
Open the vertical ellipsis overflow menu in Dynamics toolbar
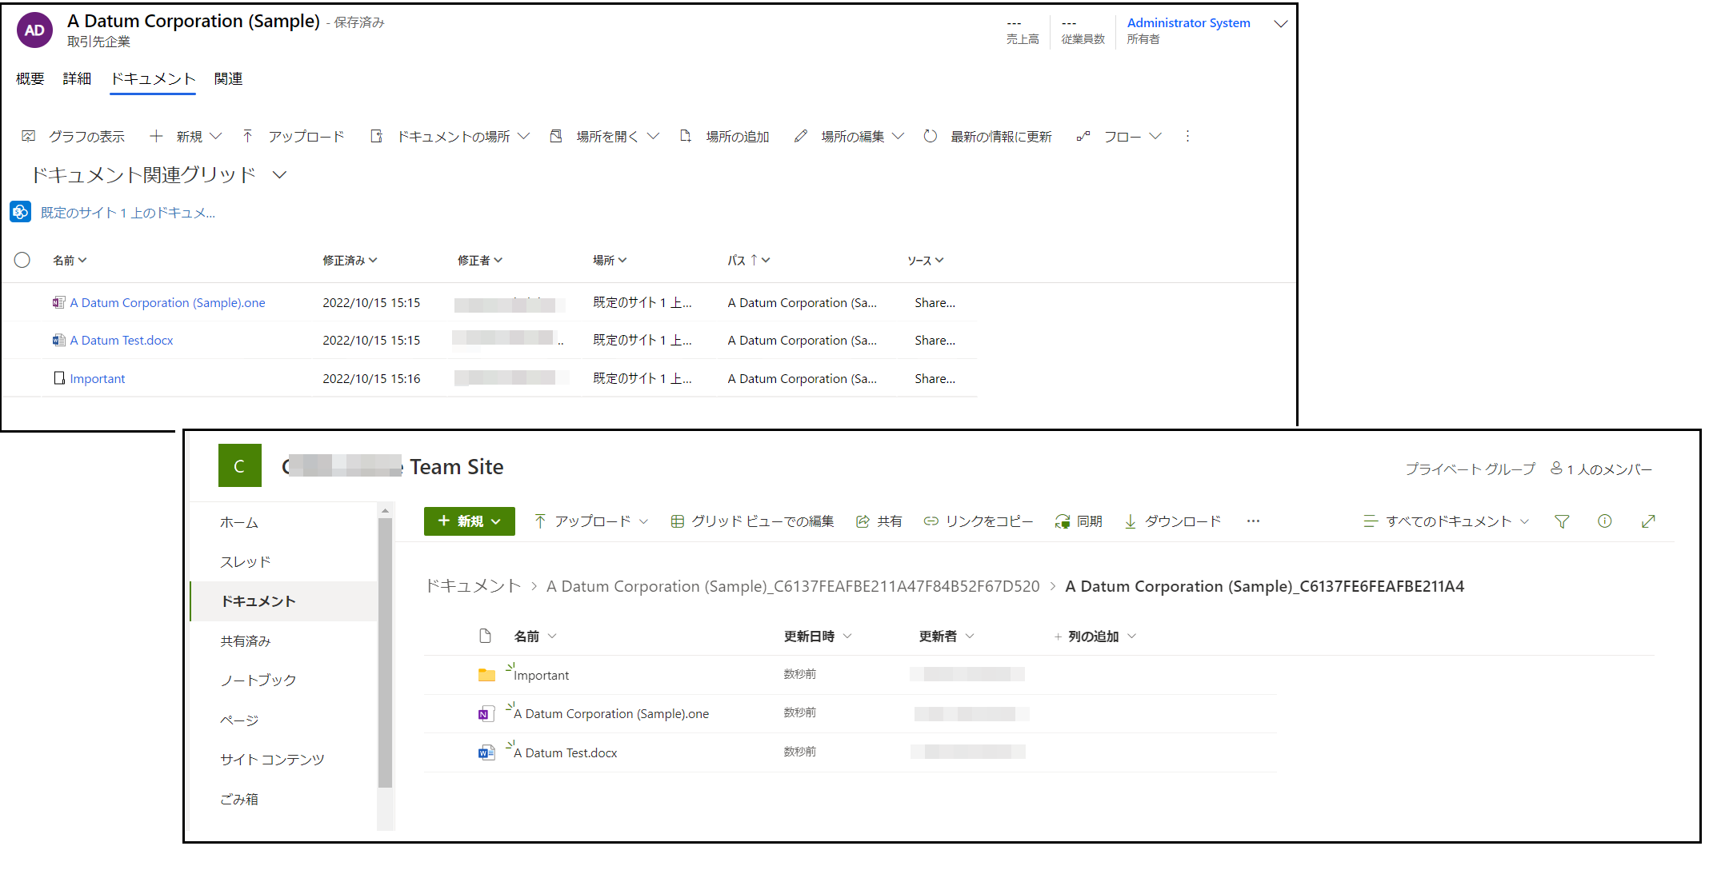tap(1187, 136)
